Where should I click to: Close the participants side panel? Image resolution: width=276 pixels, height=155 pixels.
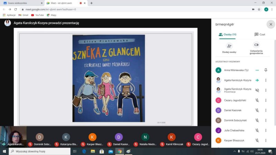click(x=271, y=24)
